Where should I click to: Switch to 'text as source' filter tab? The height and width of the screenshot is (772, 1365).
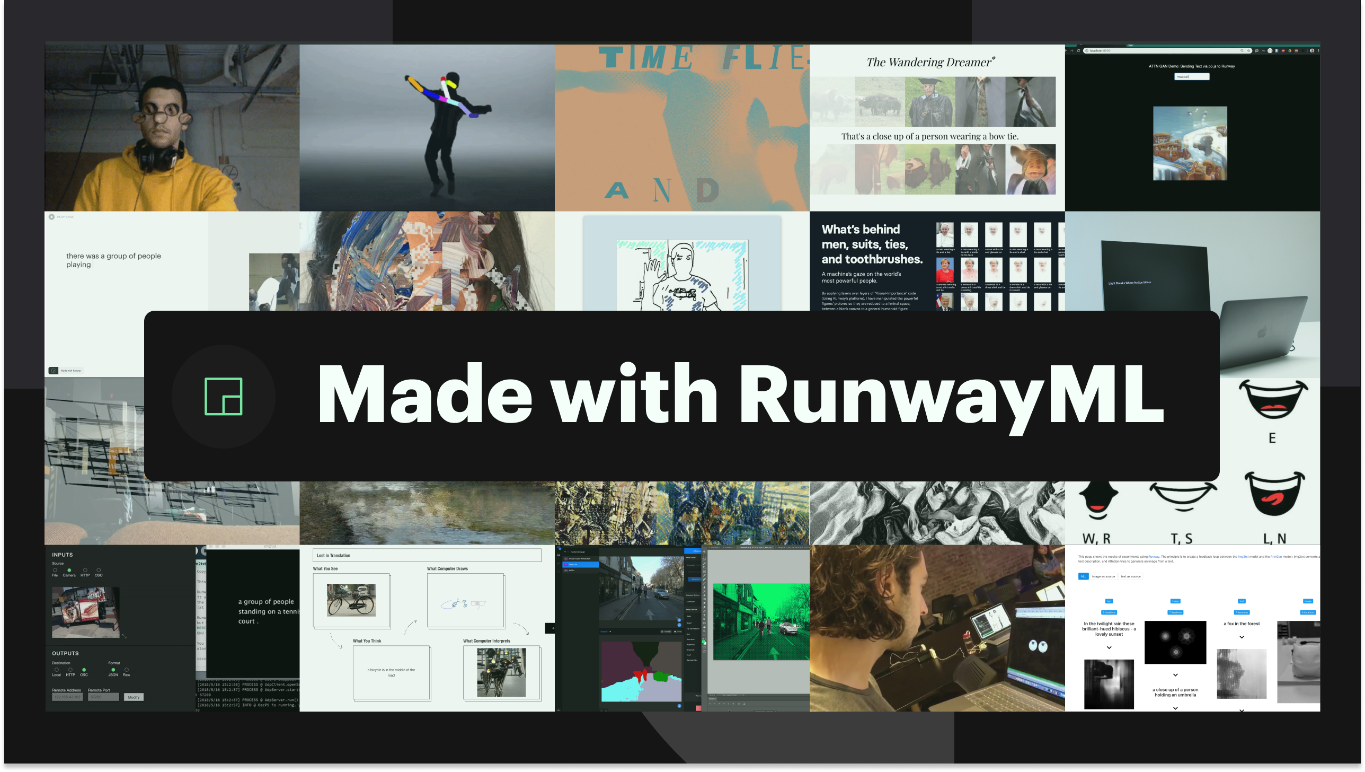(1131, 576)
